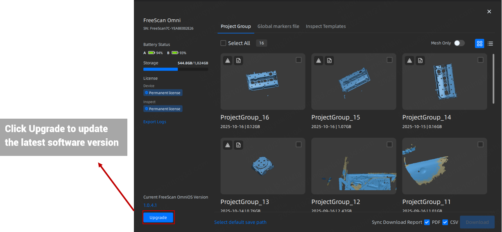Select ProjectGroup_11 checkbox
Image resolution: width=502 pixels, height=232 pixels.
tap(480, 144)
